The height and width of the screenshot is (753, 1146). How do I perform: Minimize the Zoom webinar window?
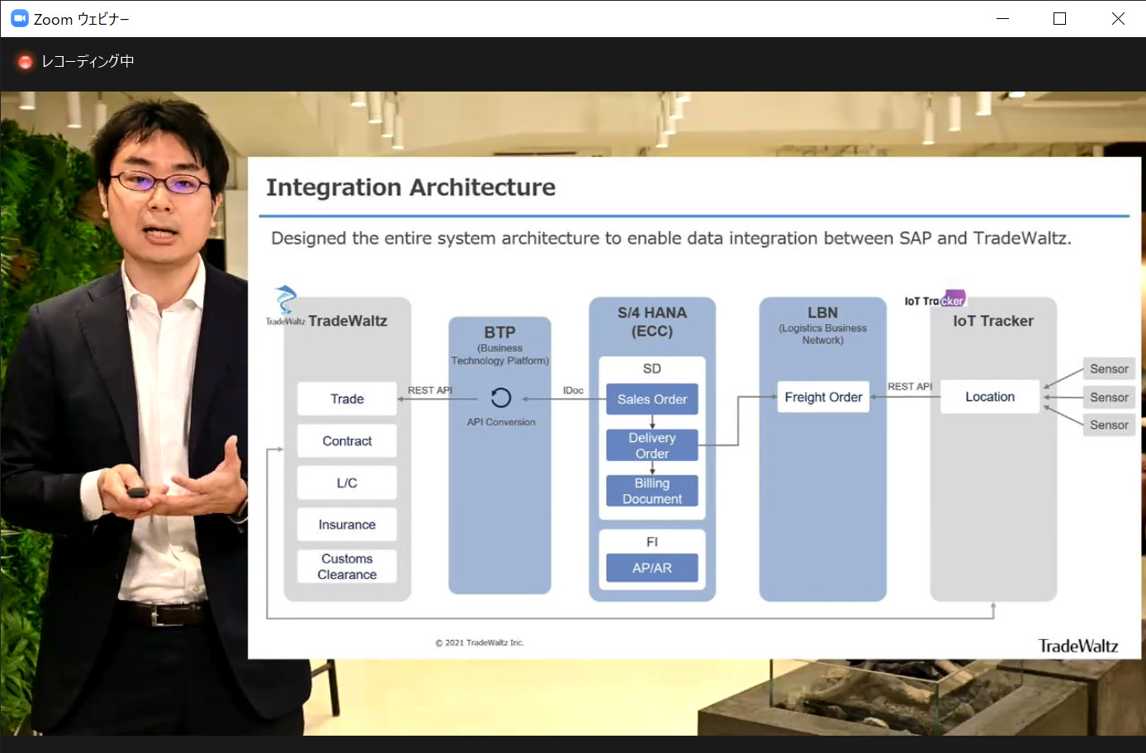tap(1002, 18)
